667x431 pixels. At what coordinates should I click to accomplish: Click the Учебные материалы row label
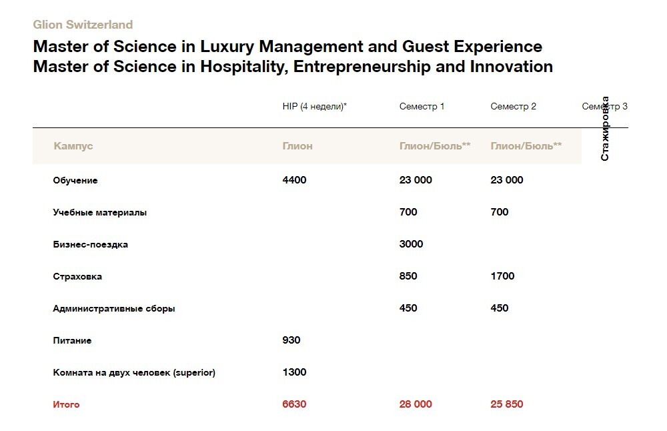click(x=100, y=212)
